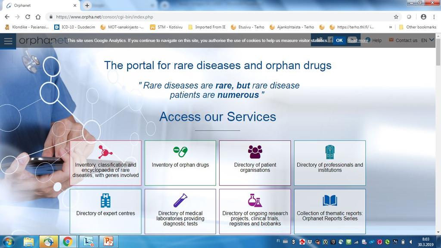Viewport: 441px width, 248px height.
Task: Open the MOT-sanakirjasto bookmark
Action: pos(122,27)
